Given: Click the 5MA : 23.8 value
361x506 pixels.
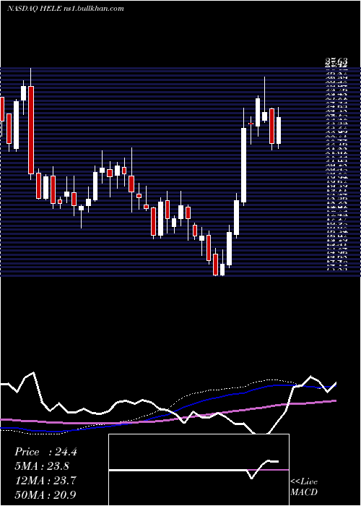Looking at the screenshot, I should pos(42,466).
